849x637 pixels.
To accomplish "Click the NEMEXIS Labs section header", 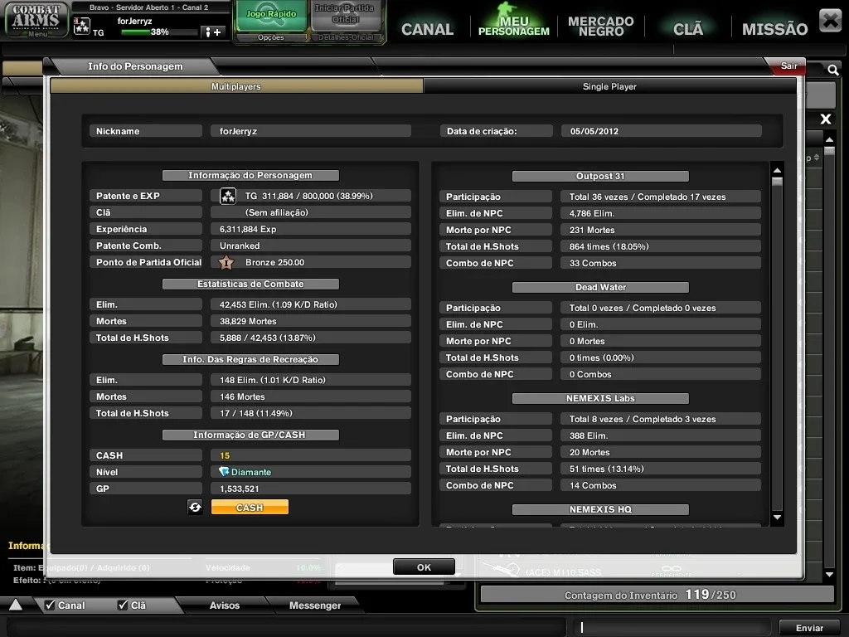I will [600, 398].
